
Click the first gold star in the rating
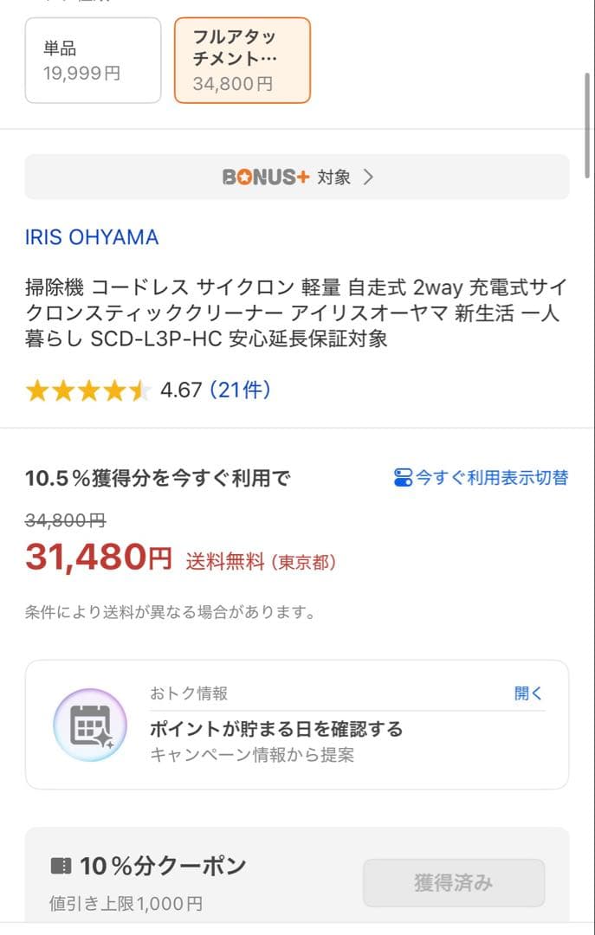pos(37,390)
